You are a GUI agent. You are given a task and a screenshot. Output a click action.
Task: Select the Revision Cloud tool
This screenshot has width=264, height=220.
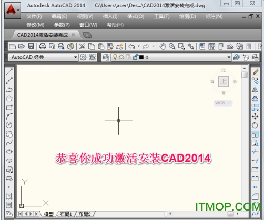[x=9, y=134]
